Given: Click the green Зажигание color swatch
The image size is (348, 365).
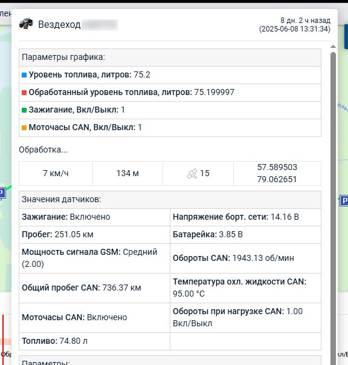Looking at the screenshot, I should coord(24,110).
